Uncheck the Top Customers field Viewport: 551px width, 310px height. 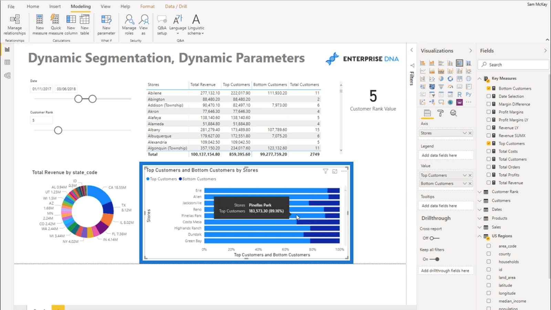[489, 143]
